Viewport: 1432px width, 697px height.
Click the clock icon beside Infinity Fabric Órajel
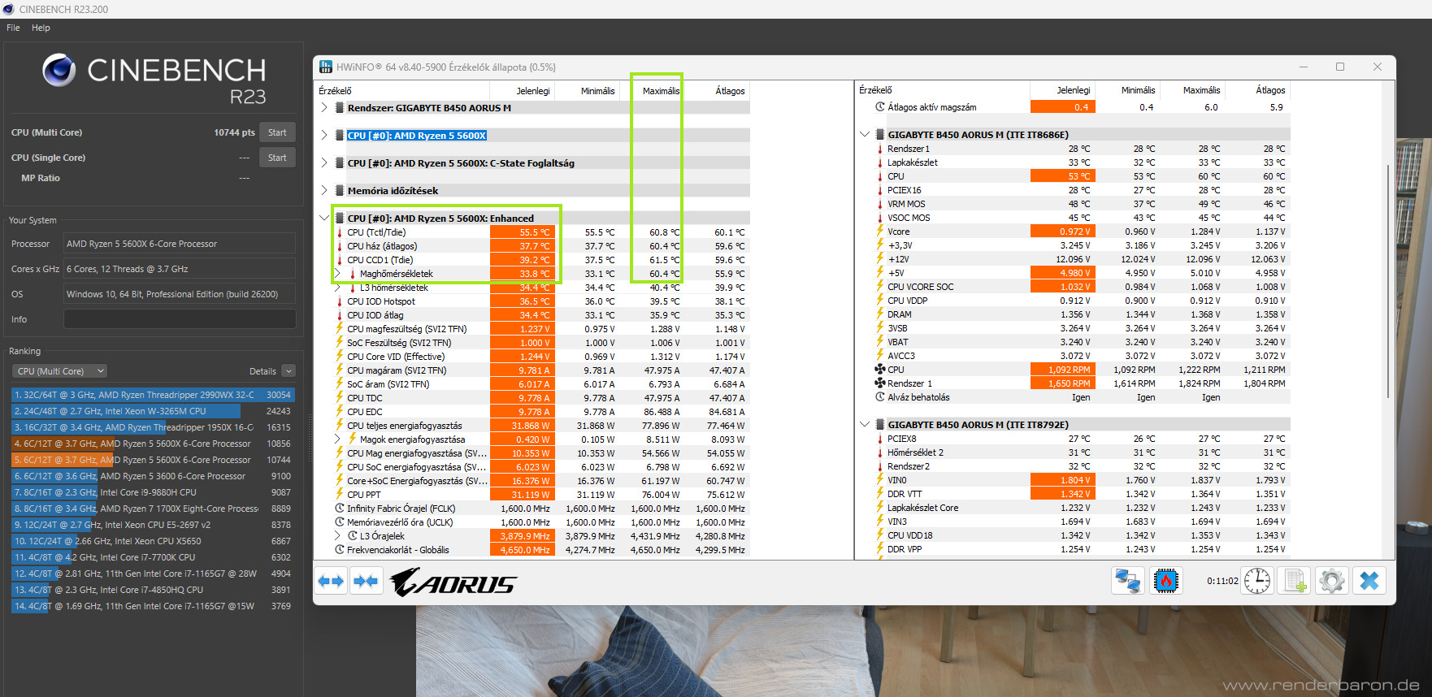(x=340, y=509)
